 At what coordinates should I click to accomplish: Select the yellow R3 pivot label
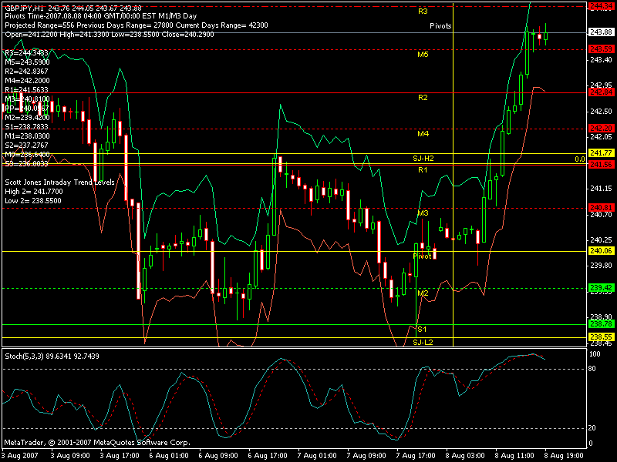click(423, 12)
